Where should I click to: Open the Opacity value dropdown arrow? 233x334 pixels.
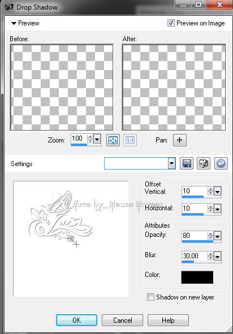[x=217, y=236]
